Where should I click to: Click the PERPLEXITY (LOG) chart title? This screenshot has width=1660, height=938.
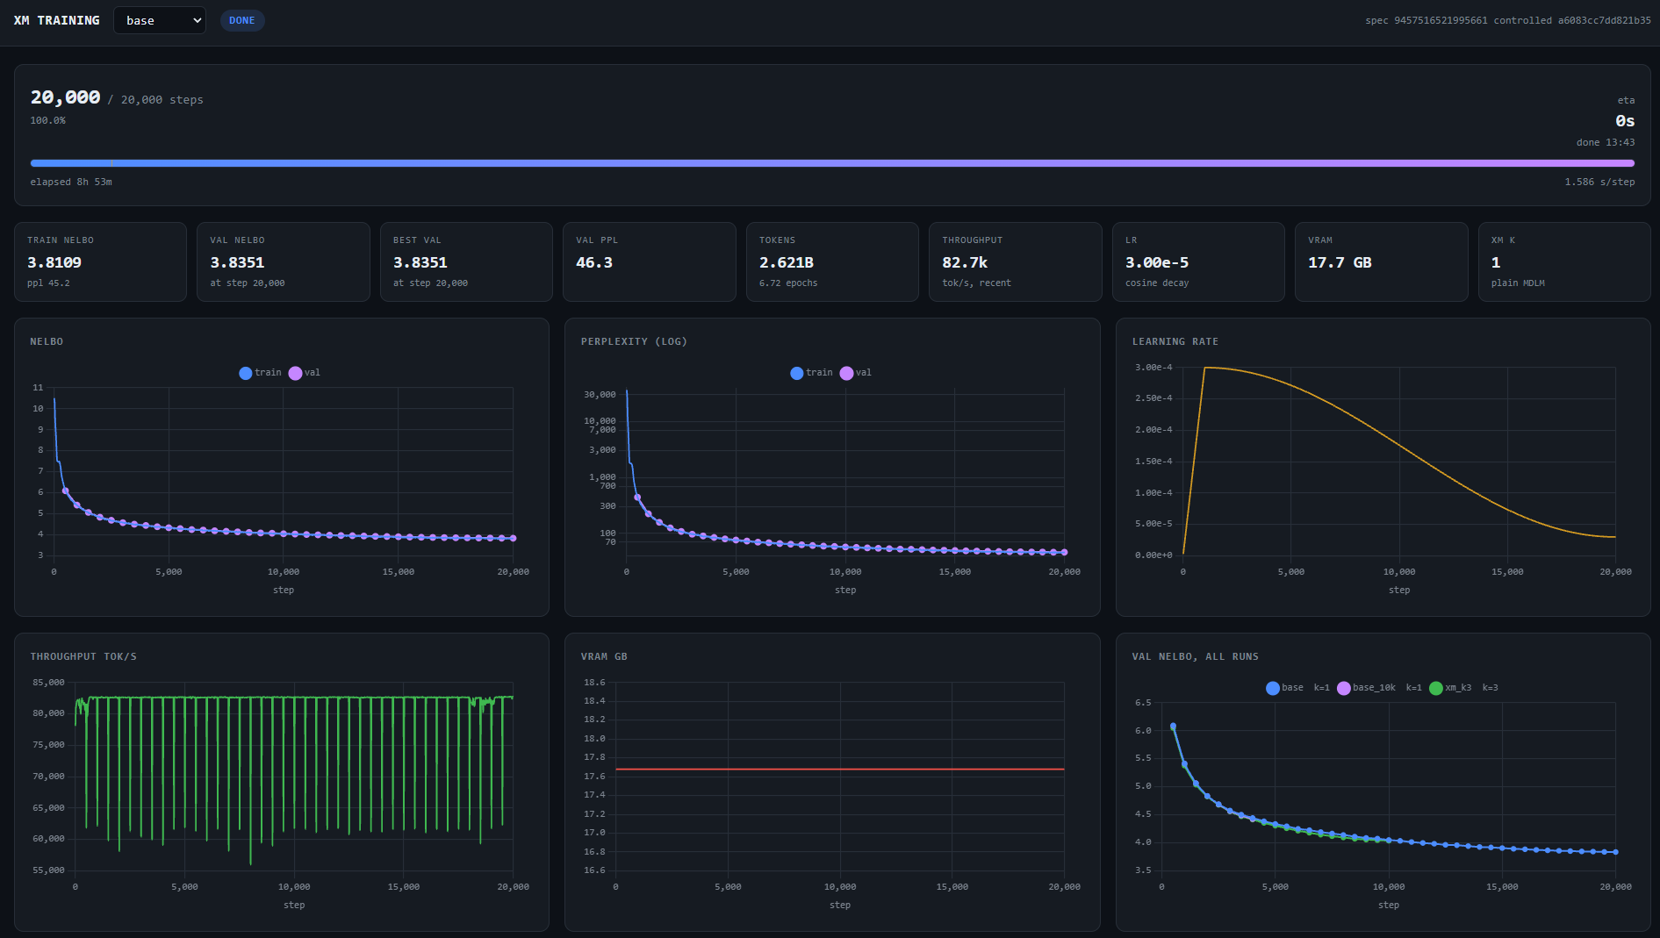point(634,342)
